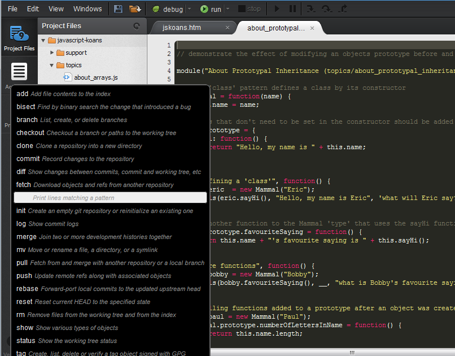
Task: Open the Project Files sidebar panel
Action: [x=19, y=37]
